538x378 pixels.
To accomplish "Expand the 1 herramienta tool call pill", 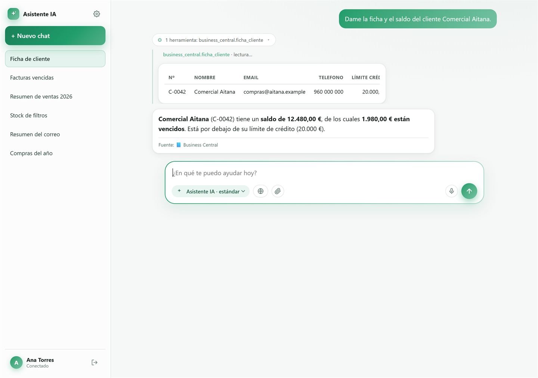I will pyautogui.click(x=214, y=40).
